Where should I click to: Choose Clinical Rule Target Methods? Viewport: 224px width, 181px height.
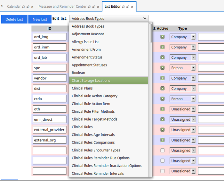(109, 119)
